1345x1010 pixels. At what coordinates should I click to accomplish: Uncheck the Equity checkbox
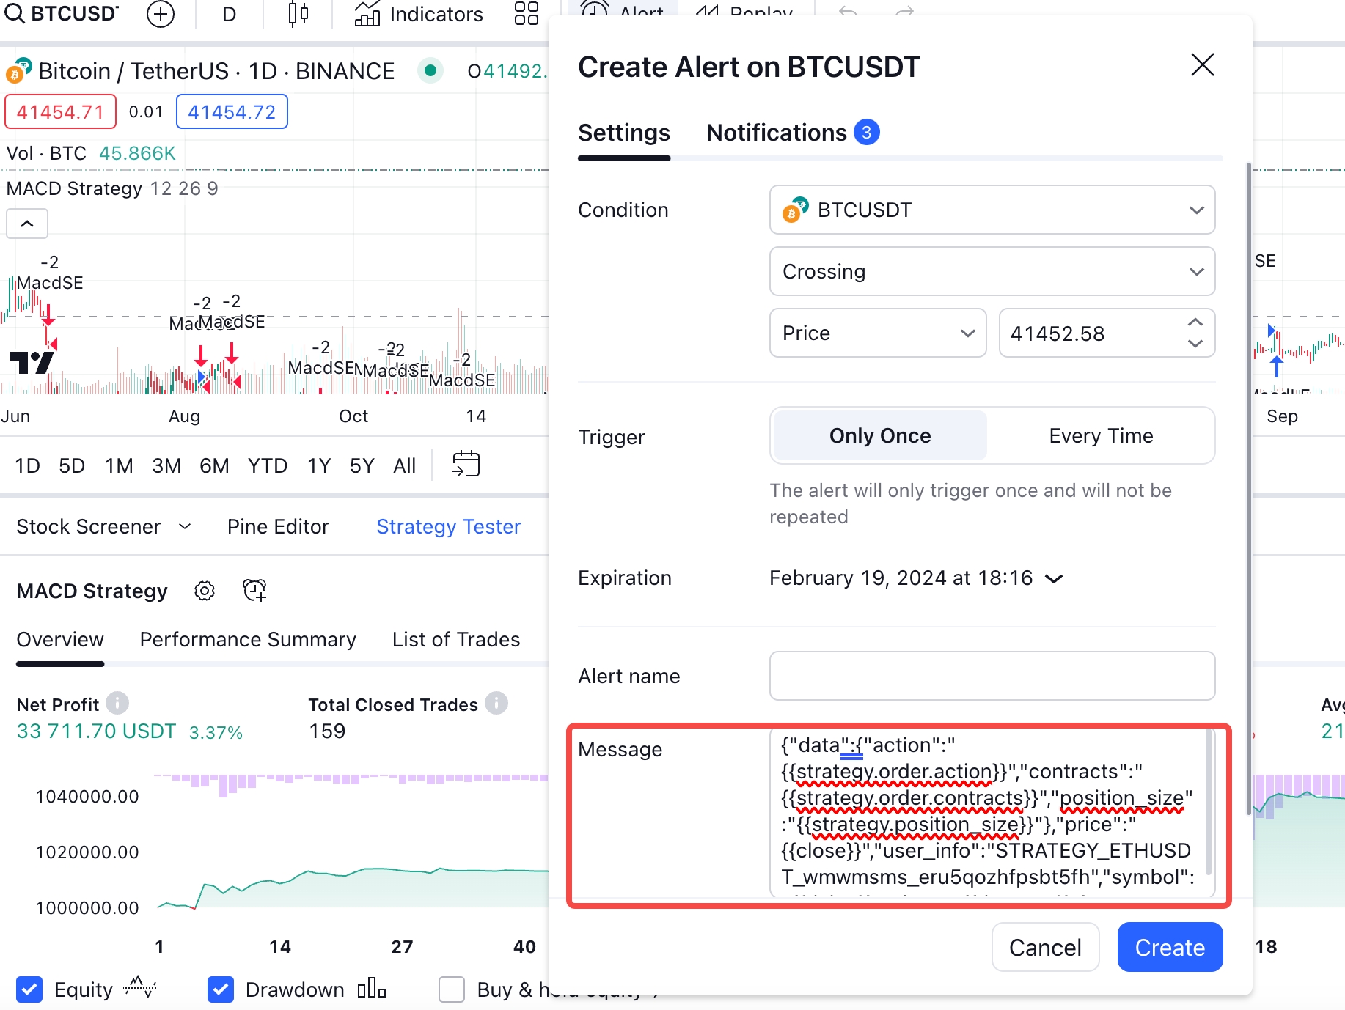(x=29, y=989)
